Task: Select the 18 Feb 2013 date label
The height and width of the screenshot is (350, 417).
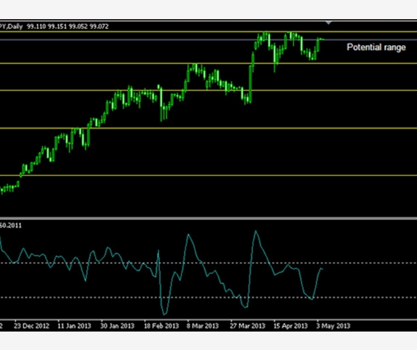Action: point(161,326)
